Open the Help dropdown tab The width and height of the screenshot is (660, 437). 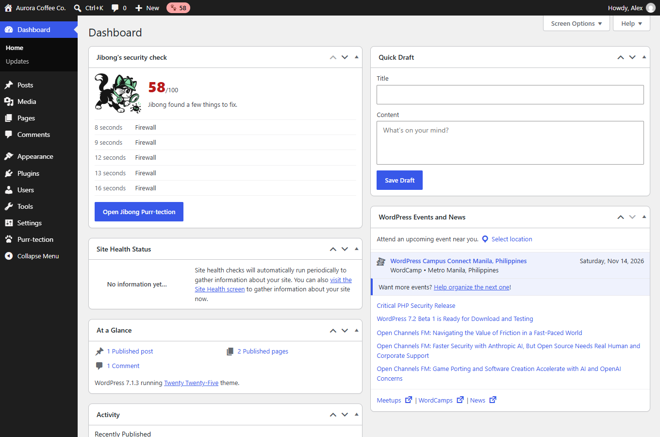coord(631,23)
